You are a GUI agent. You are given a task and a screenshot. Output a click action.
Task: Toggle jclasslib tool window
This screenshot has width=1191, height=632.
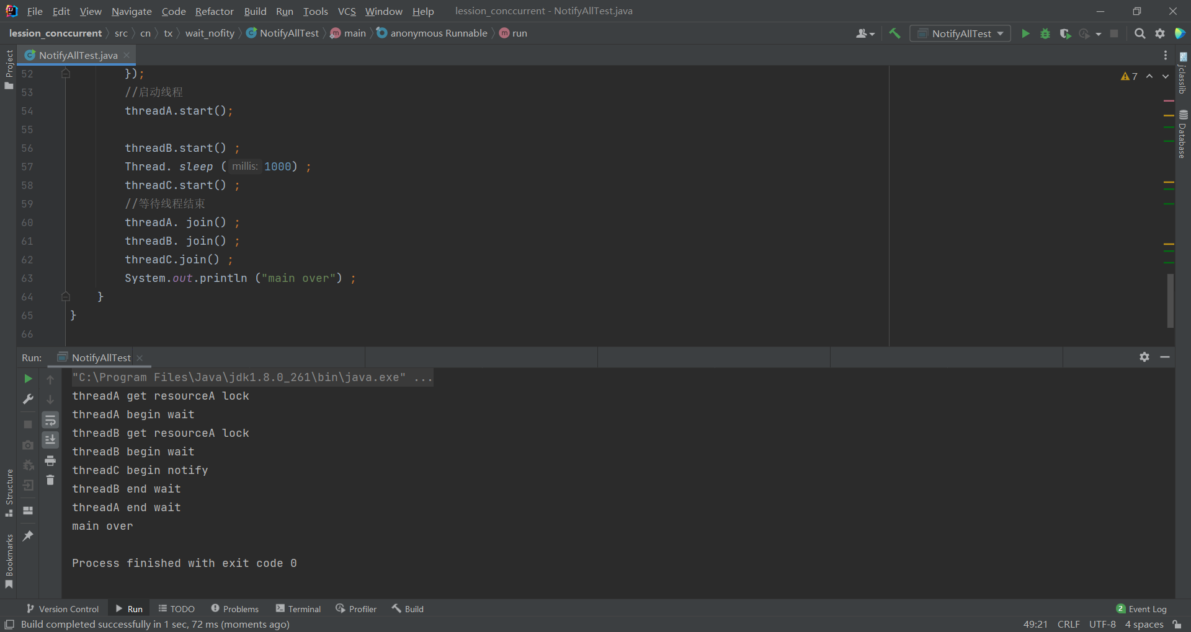click(1183, 73)
